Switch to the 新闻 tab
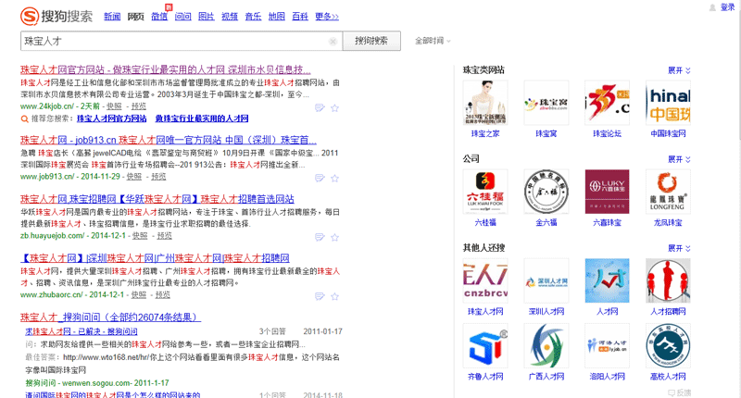Viewport: 741px width, 398px height. click(112, 17)
